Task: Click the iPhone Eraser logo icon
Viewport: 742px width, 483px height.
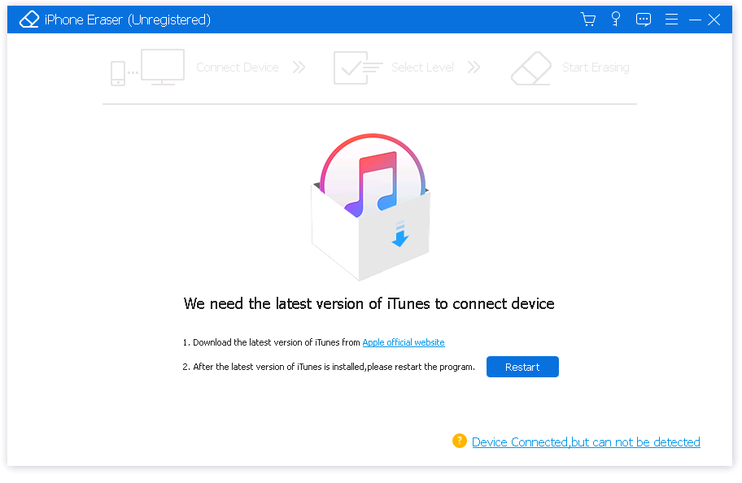Action: (x=29, y=18)
